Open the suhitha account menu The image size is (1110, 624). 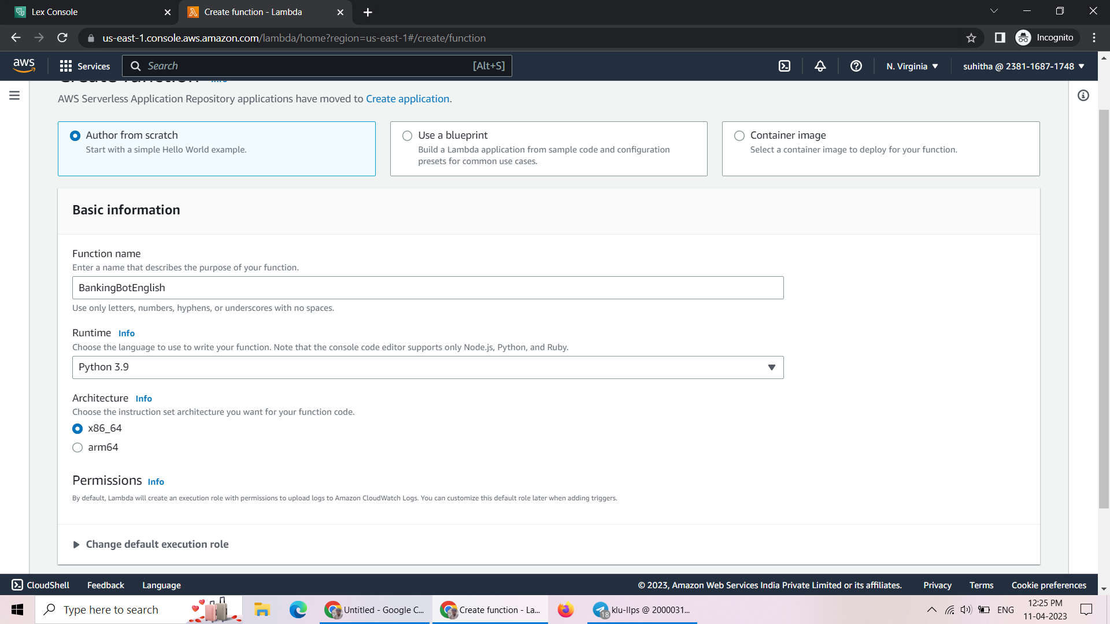tap(1022, 66)
